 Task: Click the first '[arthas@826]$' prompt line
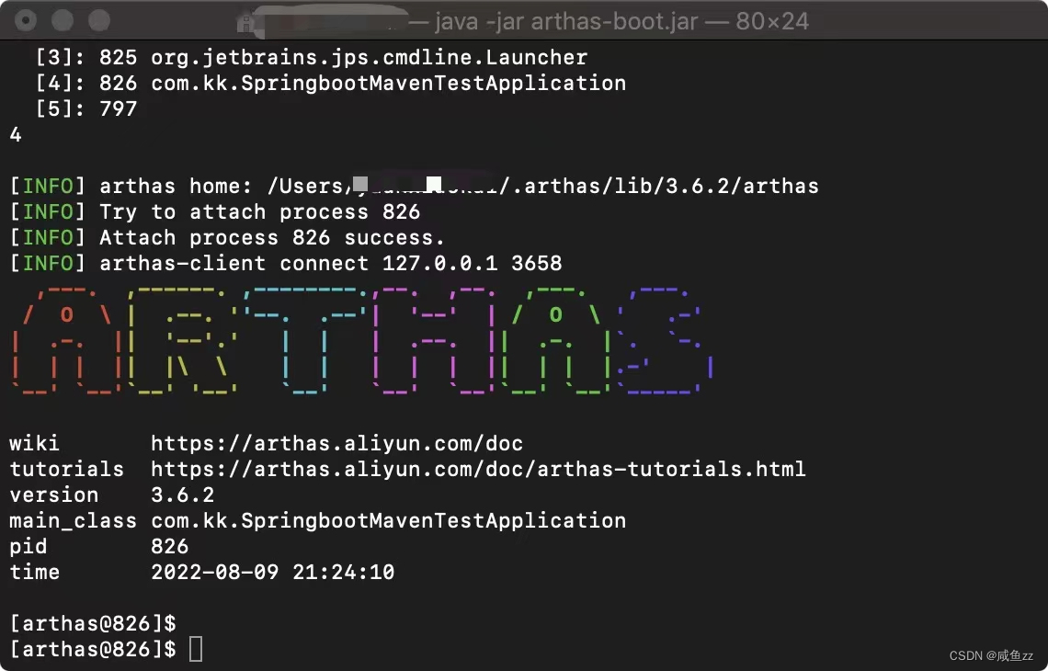[x=93, y=623]
